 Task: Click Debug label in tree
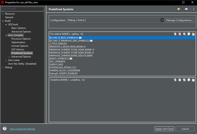(x=9, y=67)
